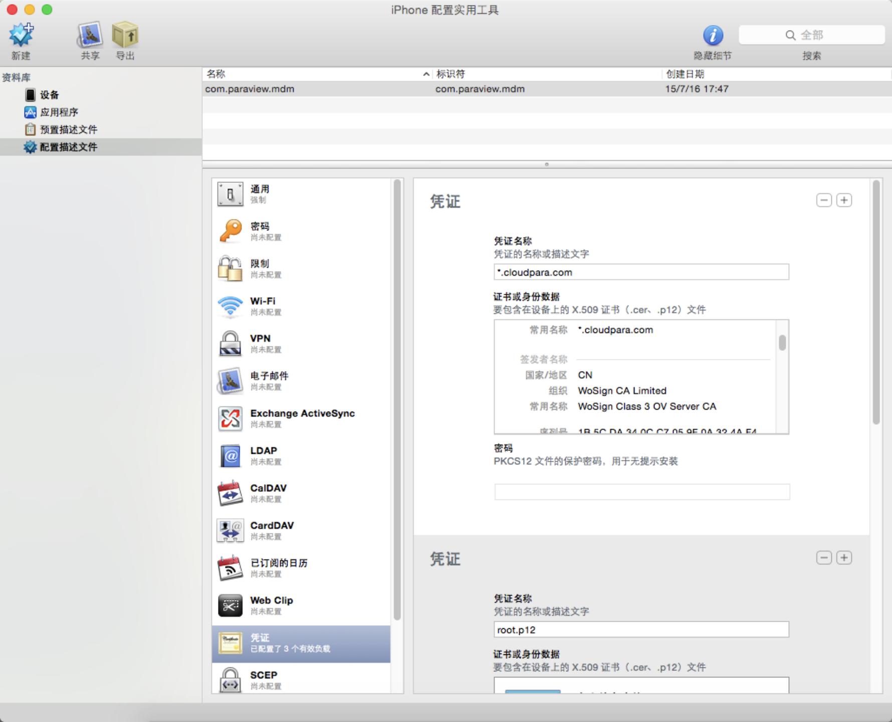The image size is (892, 722).
Task: Open 应用程序 in the sidebar
Action: (59, 112)
